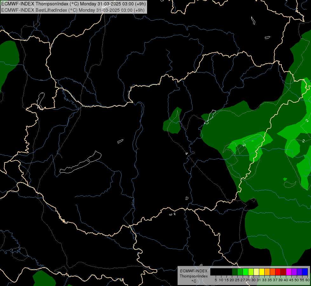Viewport: 311px width, 286px height.
Task: Pick the indigo 50–55 legend swatch
Action: (300, 272)
